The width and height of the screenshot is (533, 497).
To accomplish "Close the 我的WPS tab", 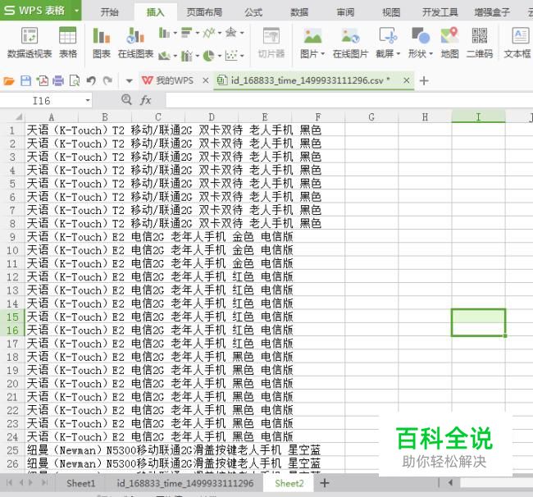I will (205, 80).
